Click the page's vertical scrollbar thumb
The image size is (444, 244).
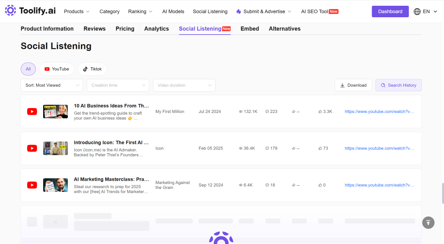443,193
